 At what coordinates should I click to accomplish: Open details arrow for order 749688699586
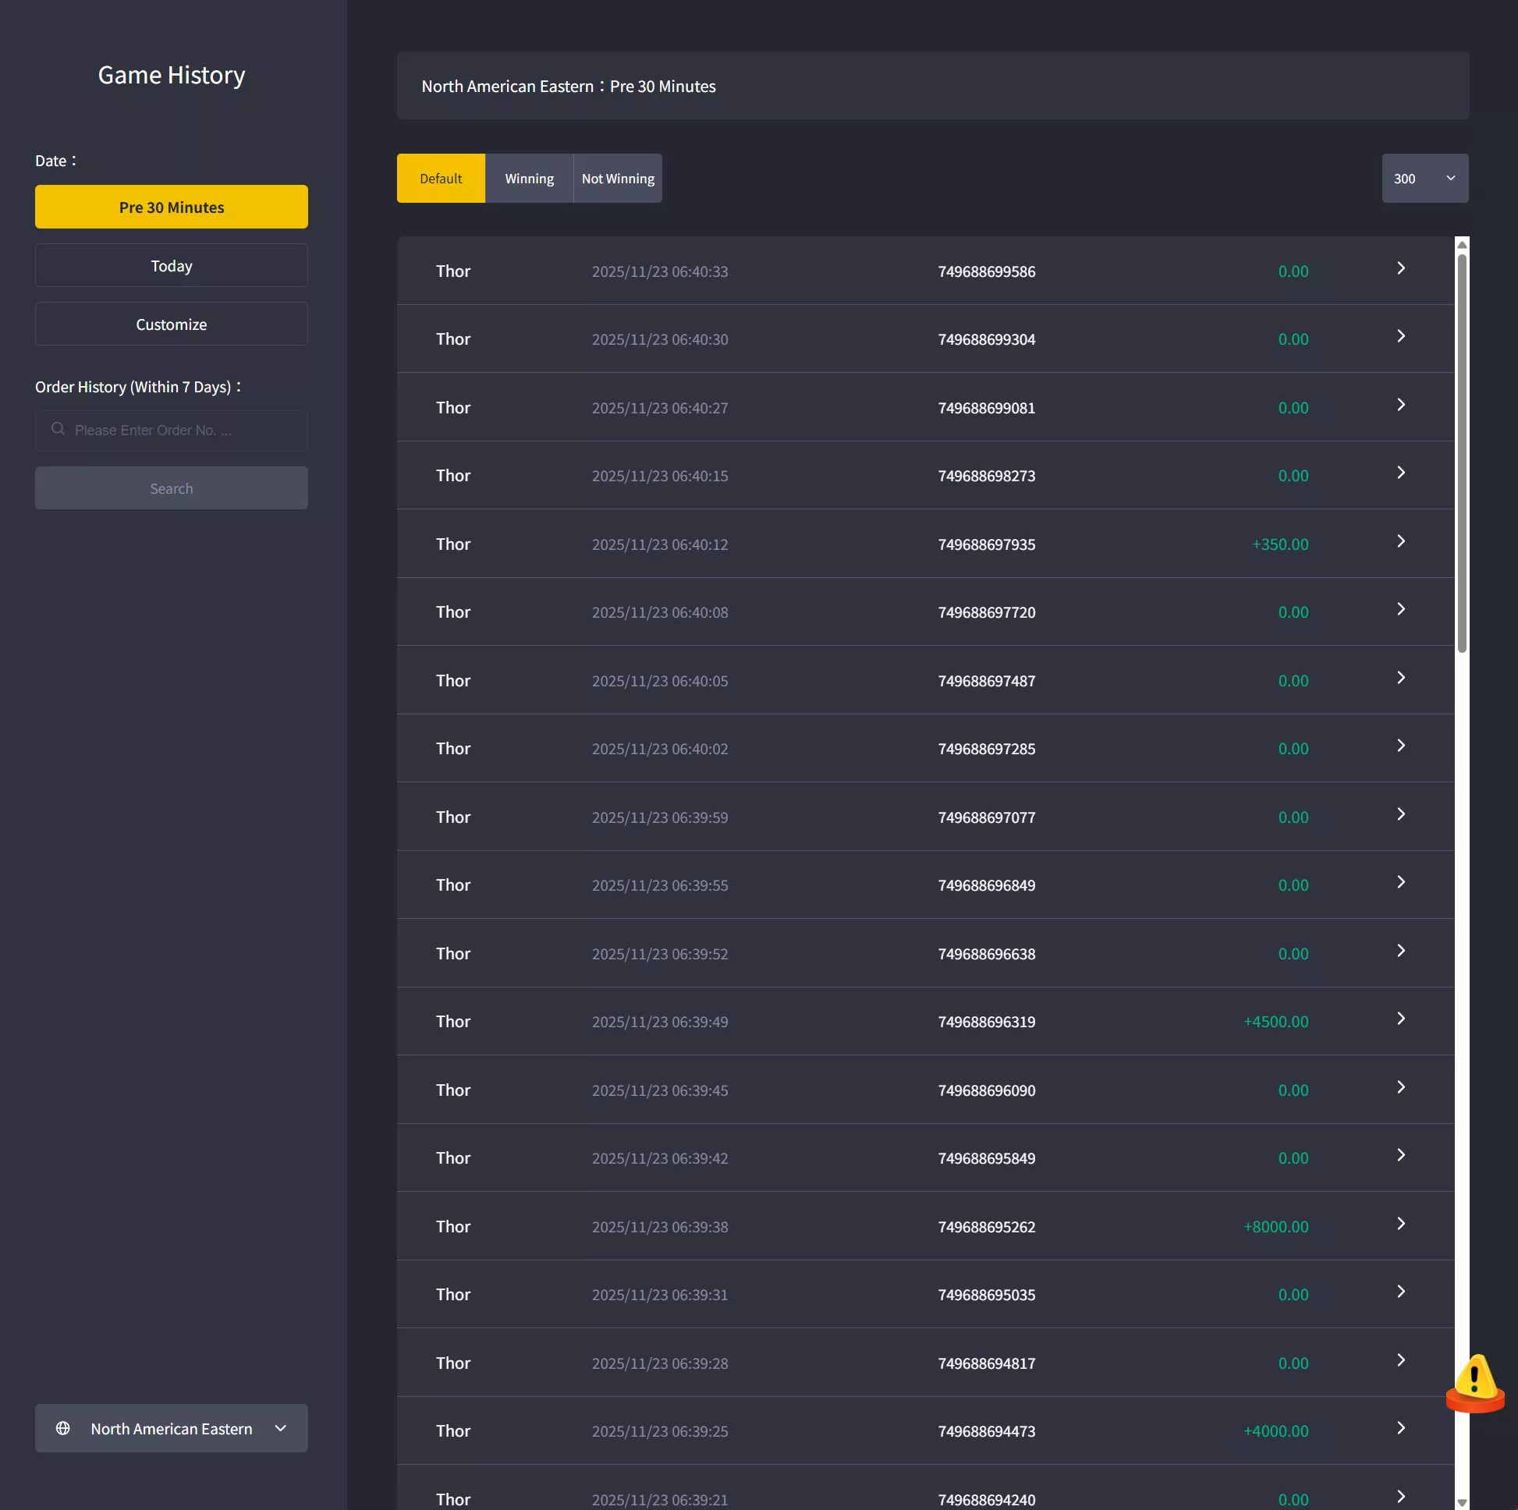pos(1400,268)
